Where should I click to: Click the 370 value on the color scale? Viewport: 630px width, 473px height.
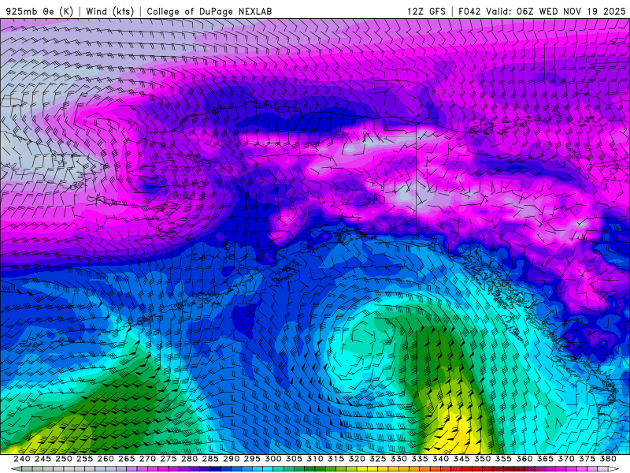point(566,459)
